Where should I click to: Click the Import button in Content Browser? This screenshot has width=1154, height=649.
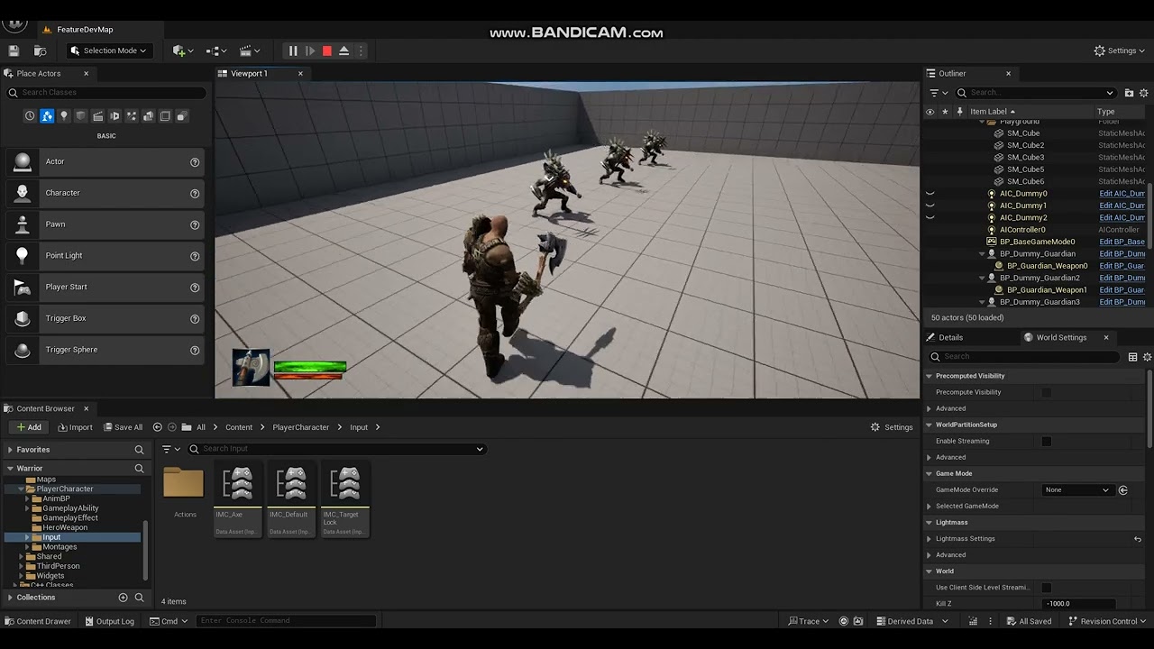coord(75,427)
